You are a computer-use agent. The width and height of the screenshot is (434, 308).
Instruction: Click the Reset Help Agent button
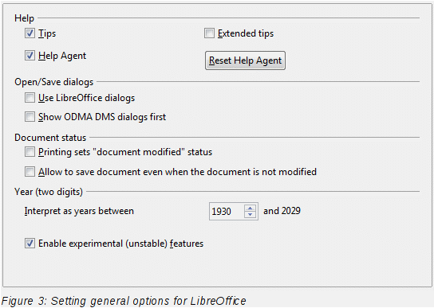point(245,60)
